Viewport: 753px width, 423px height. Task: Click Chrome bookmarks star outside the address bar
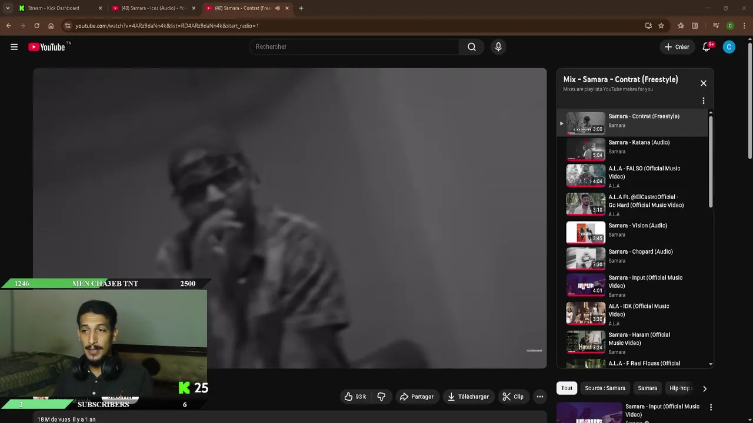[x=681, y=26]
